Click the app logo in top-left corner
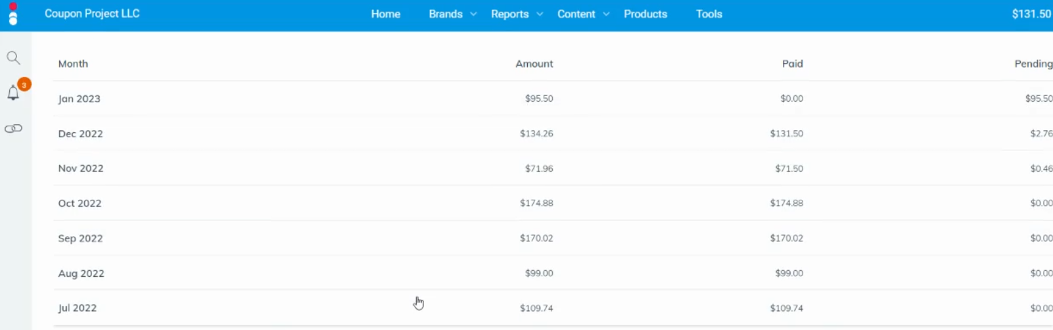1053x330 pixels. pos(12,14)
